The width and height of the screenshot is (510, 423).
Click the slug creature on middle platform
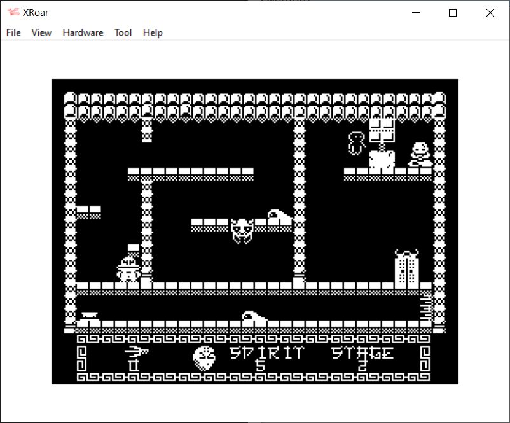(x=279, y=216)
